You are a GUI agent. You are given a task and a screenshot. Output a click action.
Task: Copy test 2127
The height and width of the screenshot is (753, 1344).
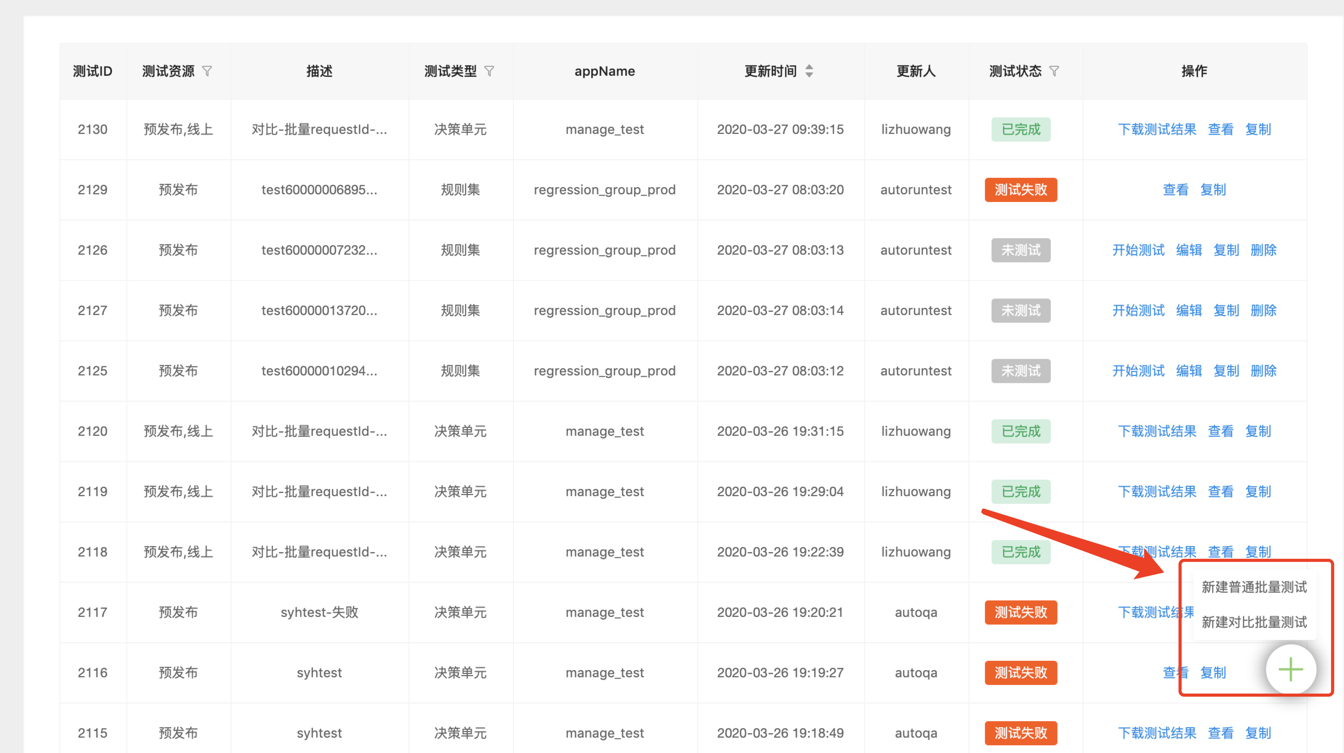pos(1226,311)
